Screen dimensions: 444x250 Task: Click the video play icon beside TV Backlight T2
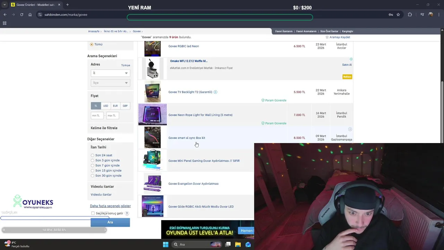coord(215,92)
